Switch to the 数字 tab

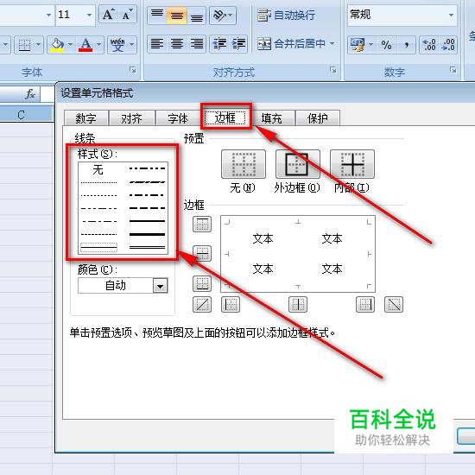(x=86, y=118)
